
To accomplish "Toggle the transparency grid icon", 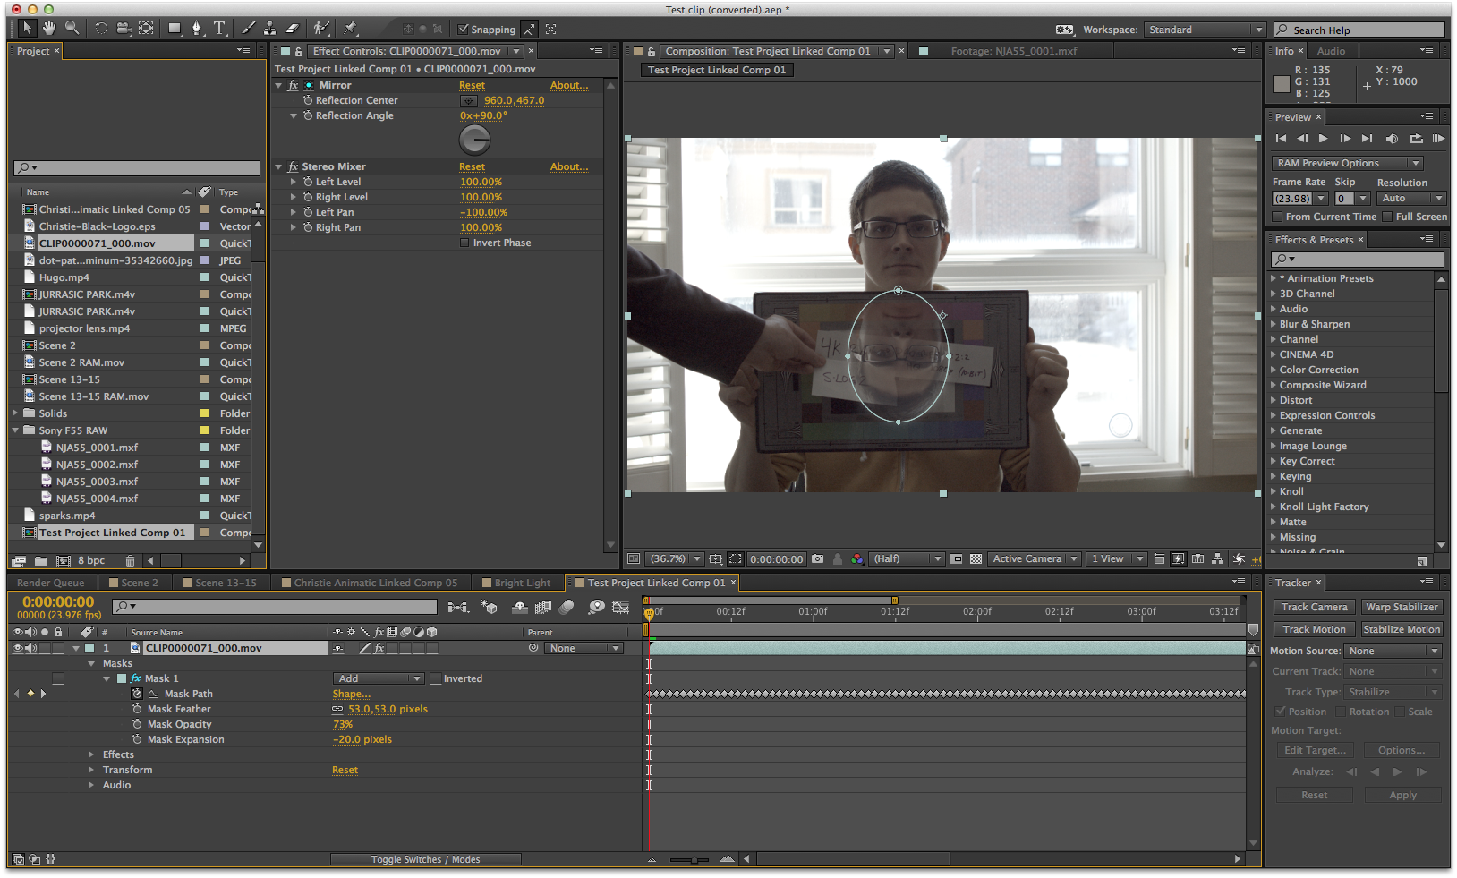I will tap(976, 558).
